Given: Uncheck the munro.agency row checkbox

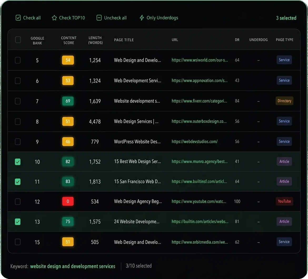Looking at the screenshot, I should click(x=18, y=162).
